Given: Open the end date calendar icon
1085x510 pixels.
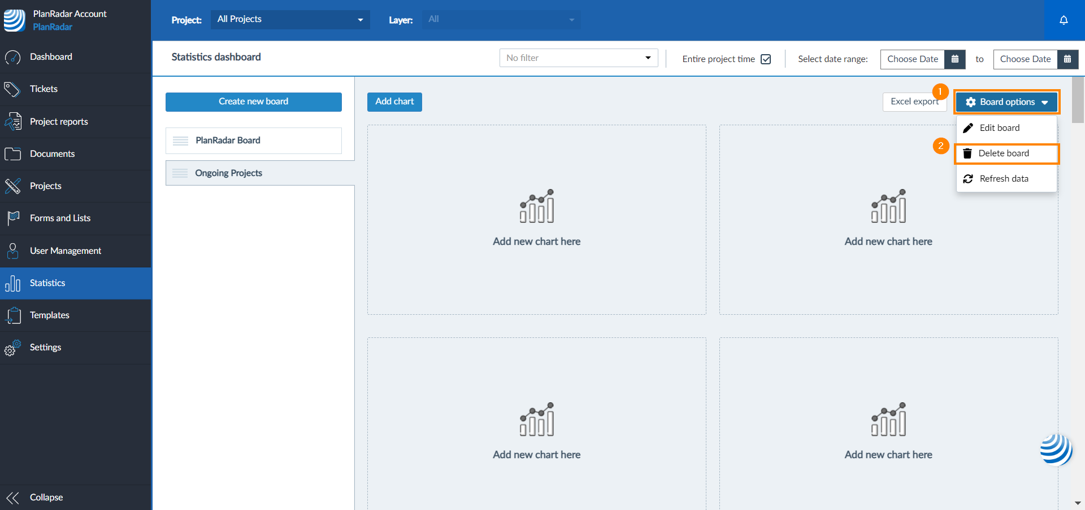Looking at the screenshot, I should pyautogui.click(x=1067, y=59).
